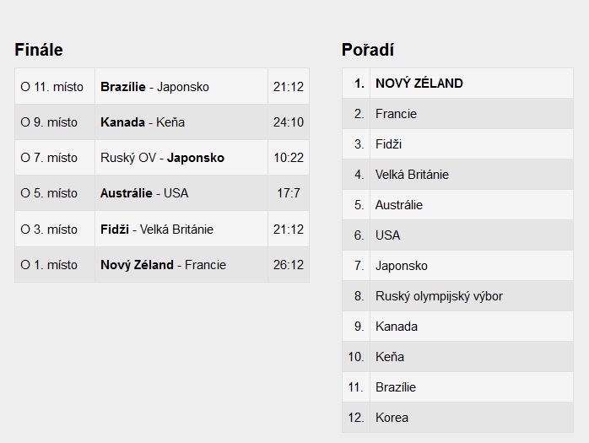Click the Brazílie - Japonsko match cell
The image size is (589, 443).
tap(155, 87)
